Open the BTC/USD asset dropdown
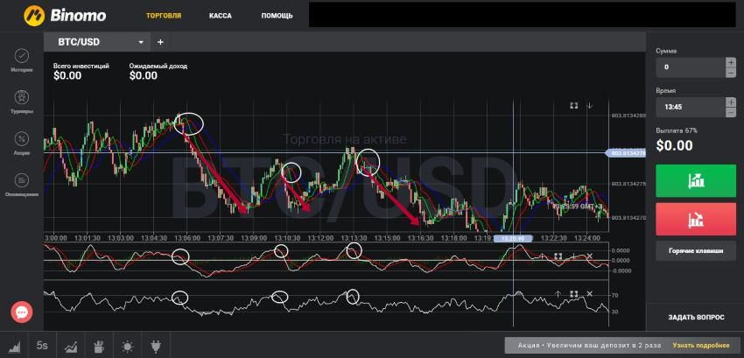The height and width of the screenshot is (358, 744). (x=97, y=42)
